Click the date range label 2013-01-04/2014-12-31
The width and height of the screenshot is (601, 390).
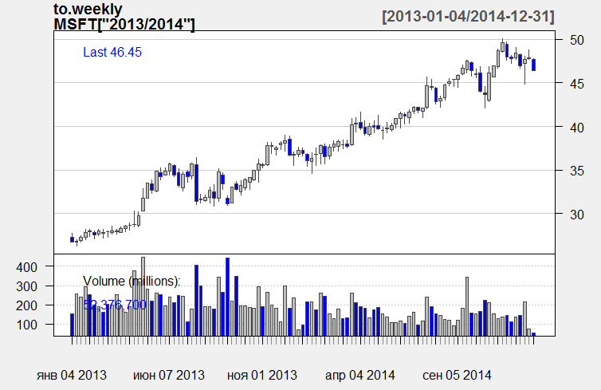point(469,17)
